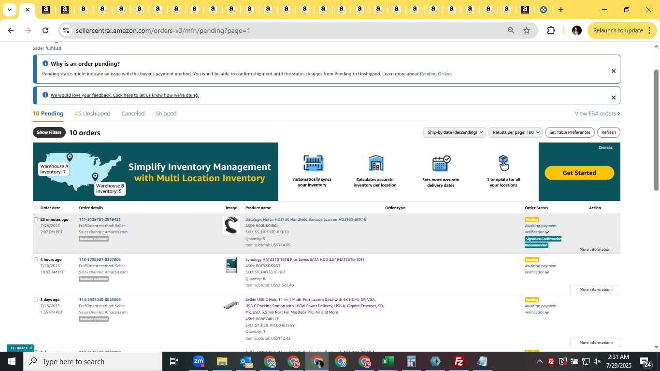Screen dimensions: 660x371
Task: Click the browser address bar URL
Action: (x=163, y=30)
